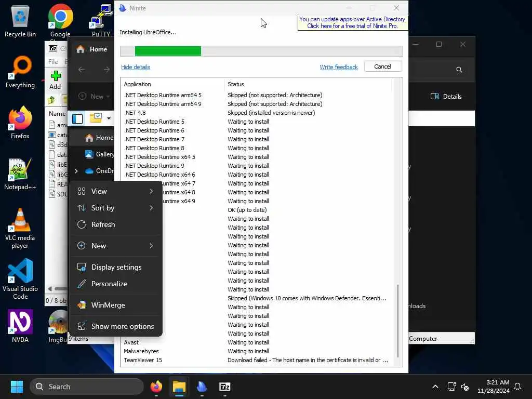Select the .NET Desktop Runtime arm64 5 row
Image resolution: width=532 pixels, height=399 pixels.
click(257, 95)
